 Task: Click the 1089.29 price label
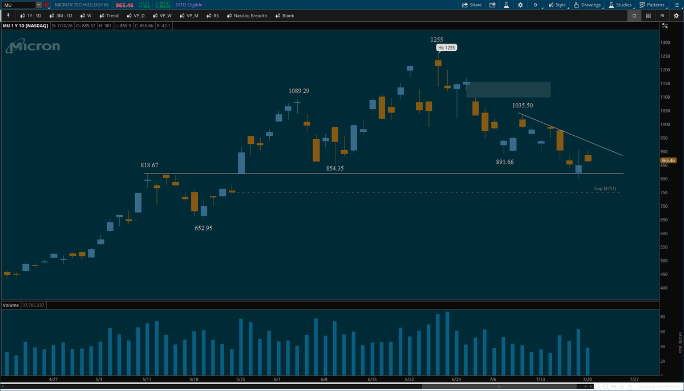pos(298,91)
